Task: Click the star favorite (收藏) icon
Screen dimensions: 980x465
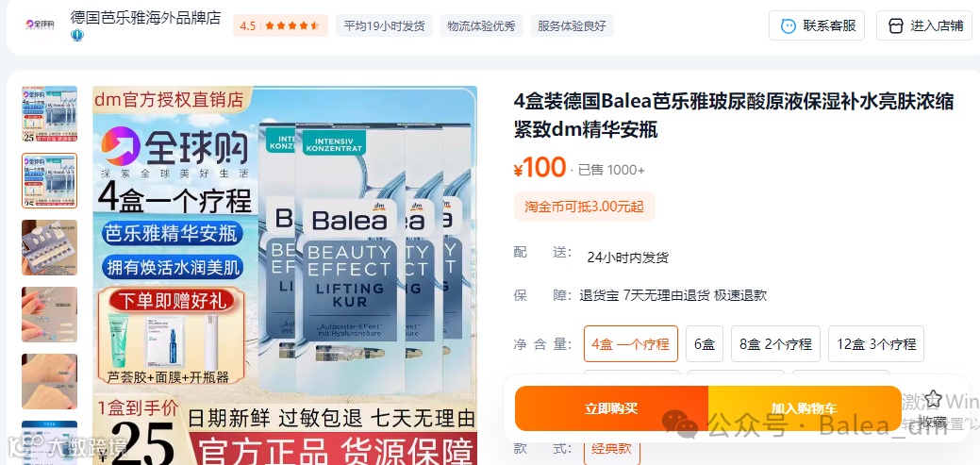Action: (933, 398)
